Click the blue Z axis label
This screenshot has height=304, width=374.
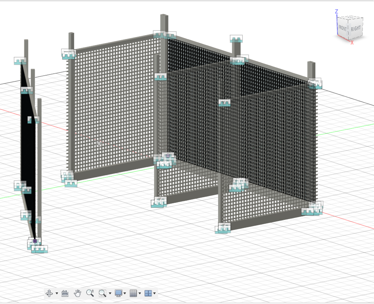point(337,12)
